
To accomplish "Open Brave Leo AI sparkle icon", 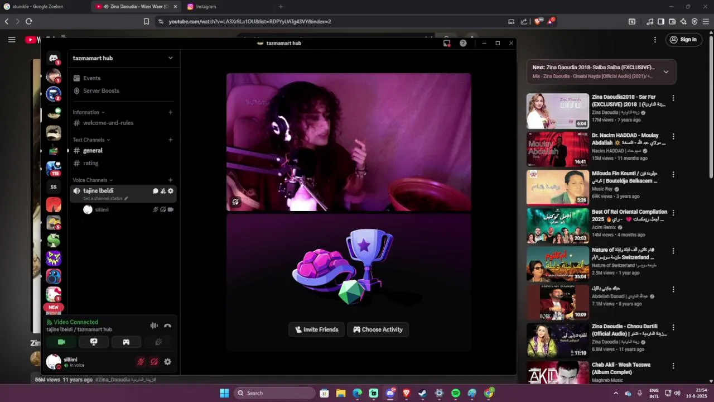I will coord(683,21).
